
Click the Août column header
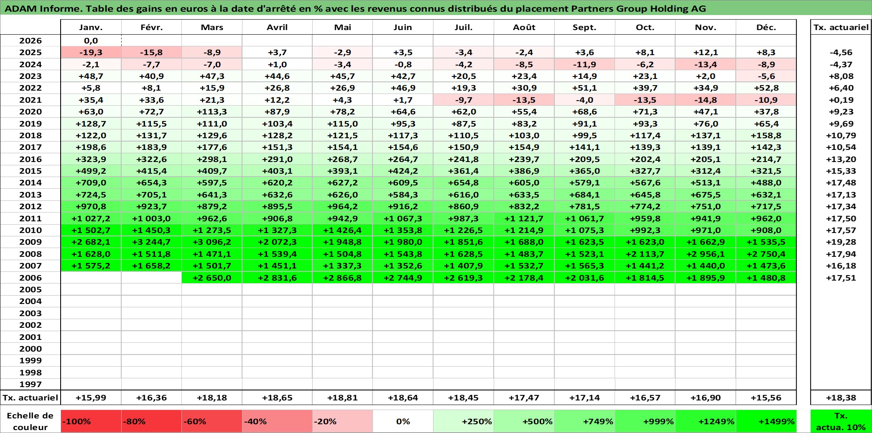tap(524, 27)
